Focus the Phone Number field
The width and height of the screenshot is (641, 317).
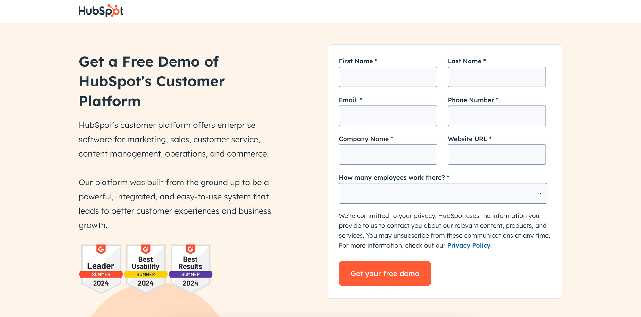tap(497, 116)
